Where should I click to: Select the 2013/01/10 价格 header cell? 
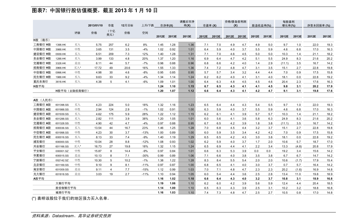click(x=95, y=29)
